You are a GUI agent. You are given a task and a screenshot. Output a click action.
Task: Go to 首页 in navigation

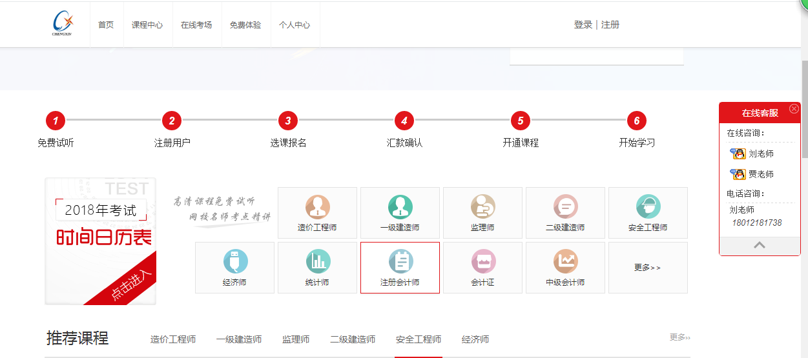pos(106,25)
